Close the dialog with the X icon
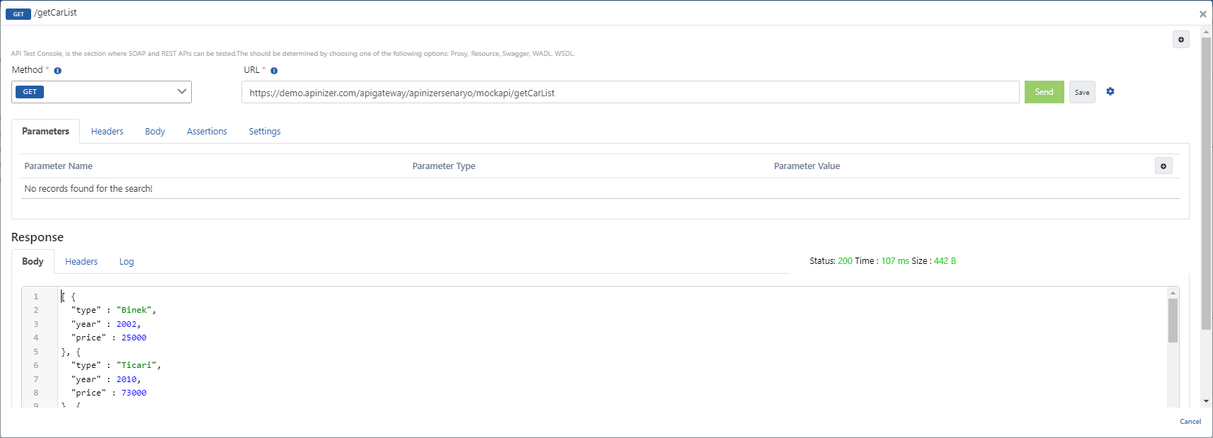Image resolution: width=1213 pixels, height=438 pixels. (1202, 14)
